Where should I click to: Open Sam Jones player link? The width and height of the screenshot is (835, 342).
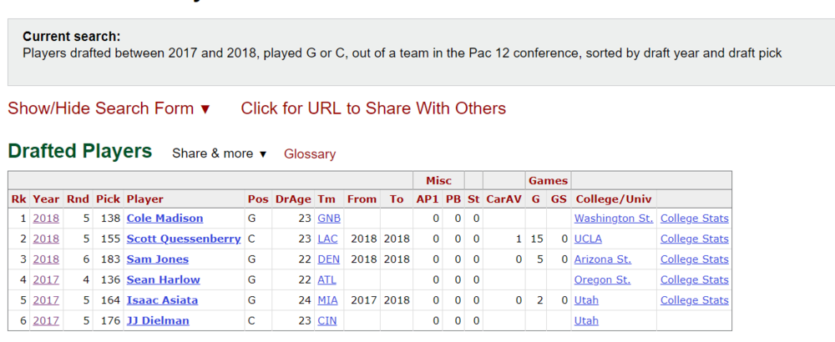158,259
